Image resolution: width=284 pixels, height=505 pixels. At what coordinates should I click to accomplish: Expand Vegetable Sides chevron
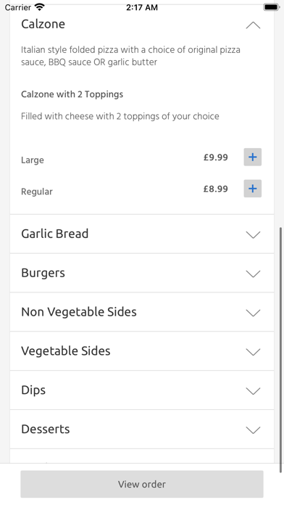click(253, 352)
